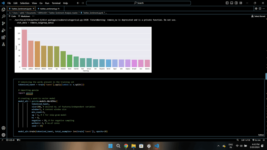Click the Cell 1 of 38 status entry
267x150 pixels.
245,140
